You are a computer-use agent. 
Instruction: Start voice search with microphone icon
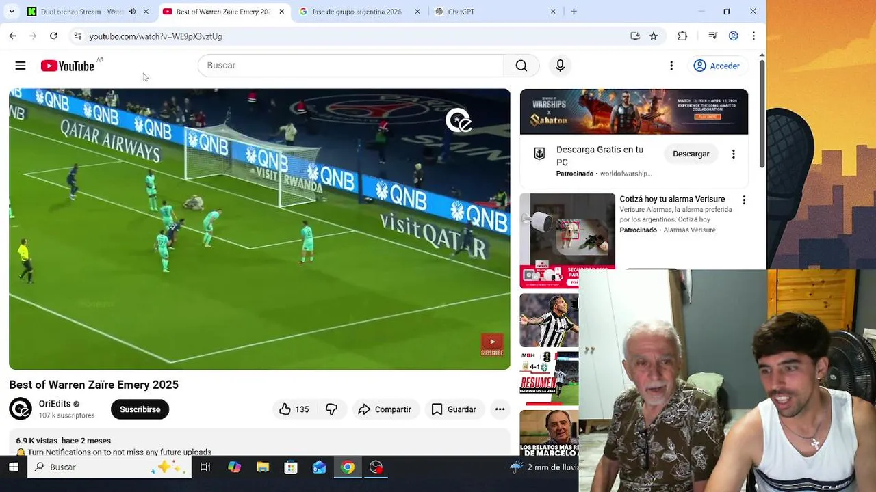[560, 66]
